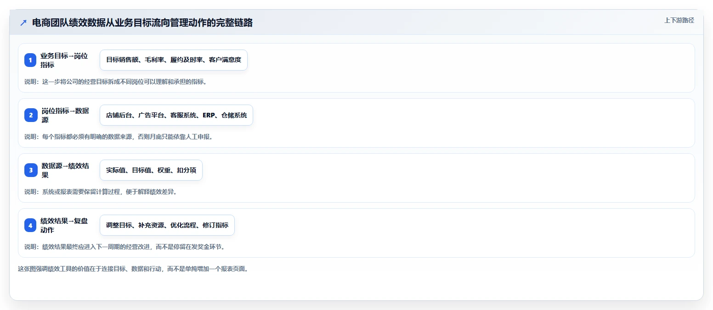Click the note about 月底只能依靠人工申报
This screenshot has height=310, width=713.
(119, 137)
